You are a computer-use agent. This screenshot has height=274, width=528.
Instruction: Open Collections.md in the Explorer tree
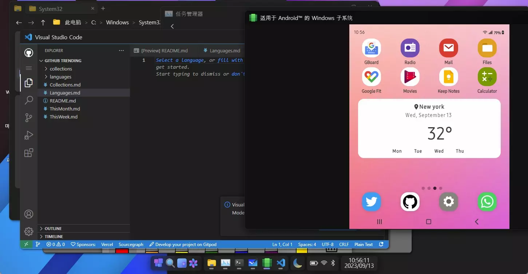pos(84,85)
